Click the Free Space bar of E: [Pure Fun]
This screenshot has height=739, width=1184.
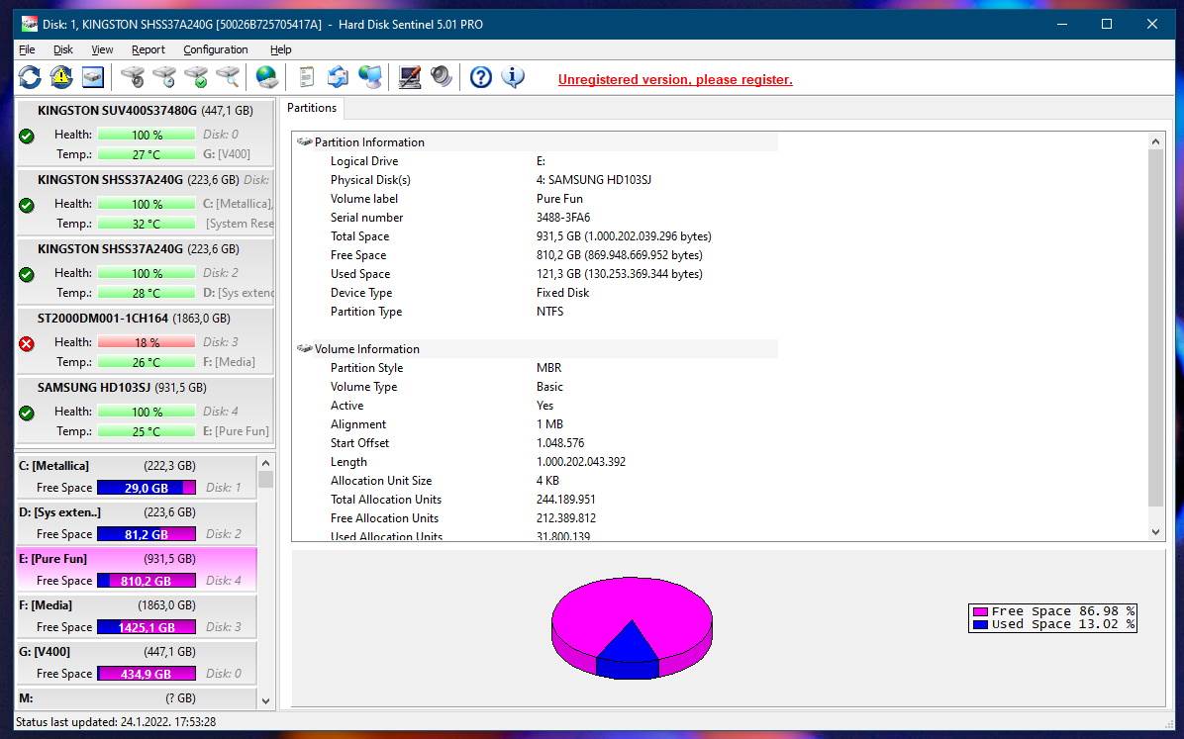147,581
